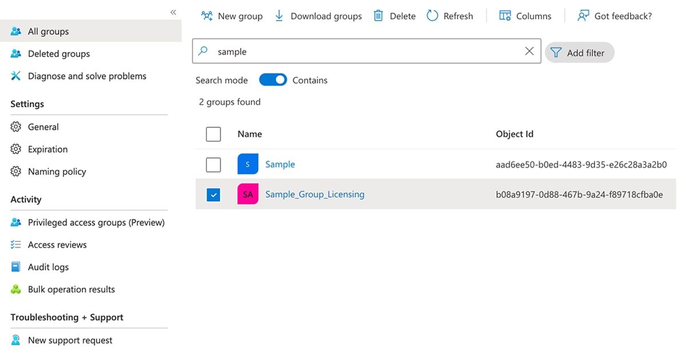Click the Got feedback icon

click(583, 15)
